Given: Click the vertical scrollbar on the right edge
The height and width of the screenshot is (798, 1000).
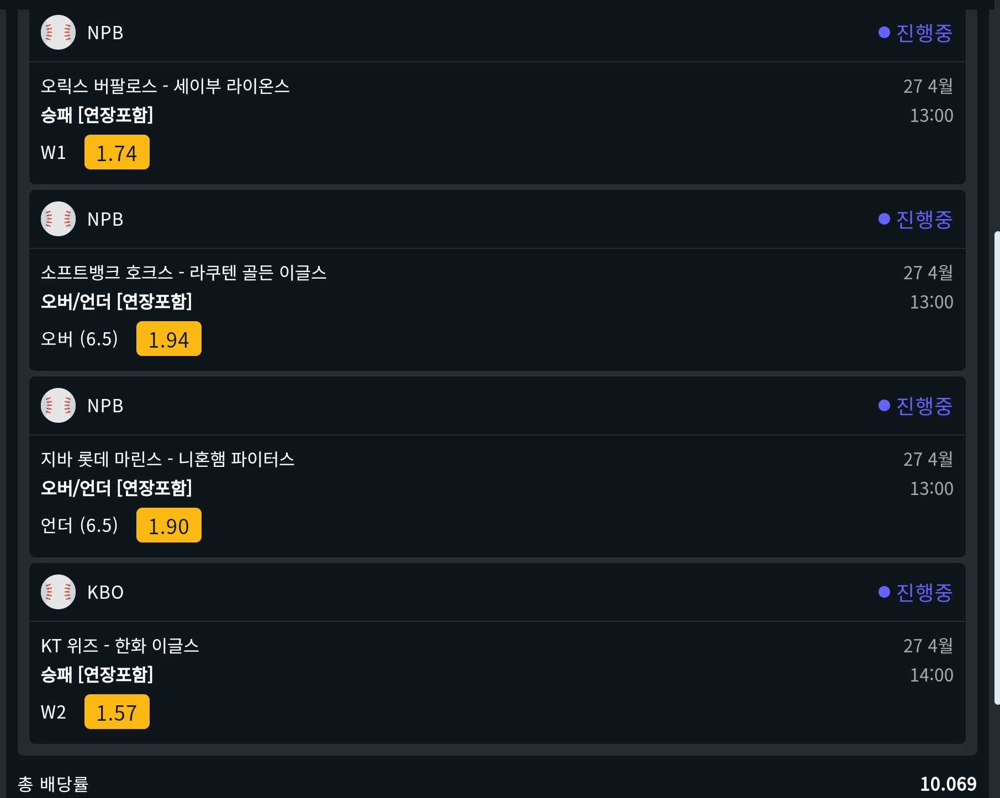Looking at the screenshot, I should [x=996, y=468].
